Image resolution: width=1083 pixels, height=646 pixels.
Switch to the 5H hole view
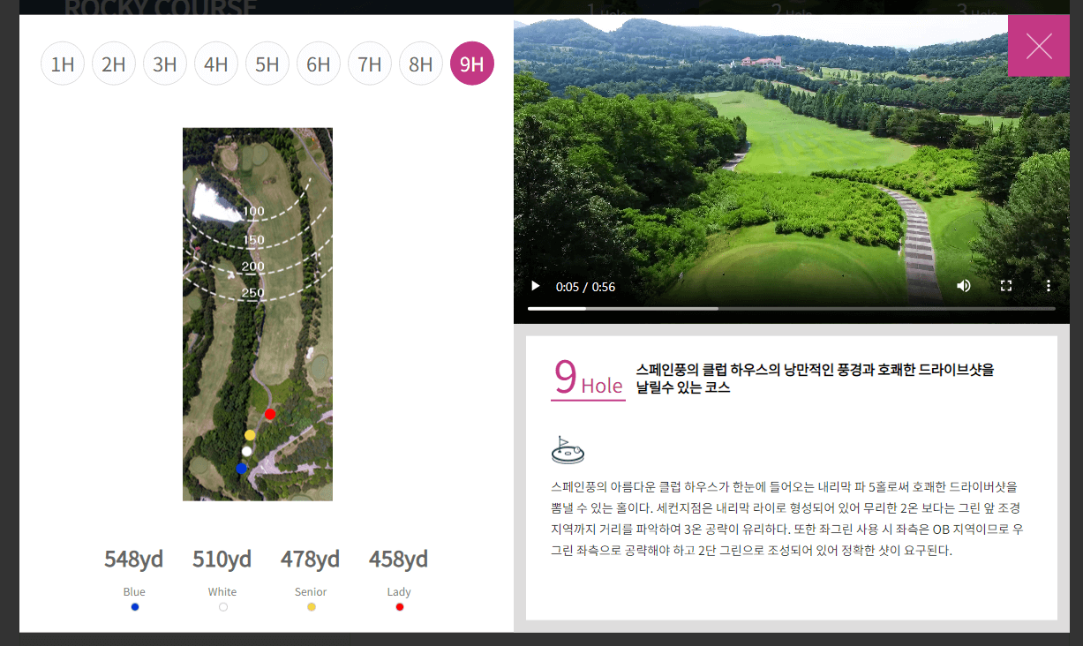267,63
